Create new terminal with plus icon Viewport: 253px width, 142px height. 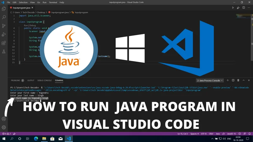pyautogui.click(x=228, y=80)
